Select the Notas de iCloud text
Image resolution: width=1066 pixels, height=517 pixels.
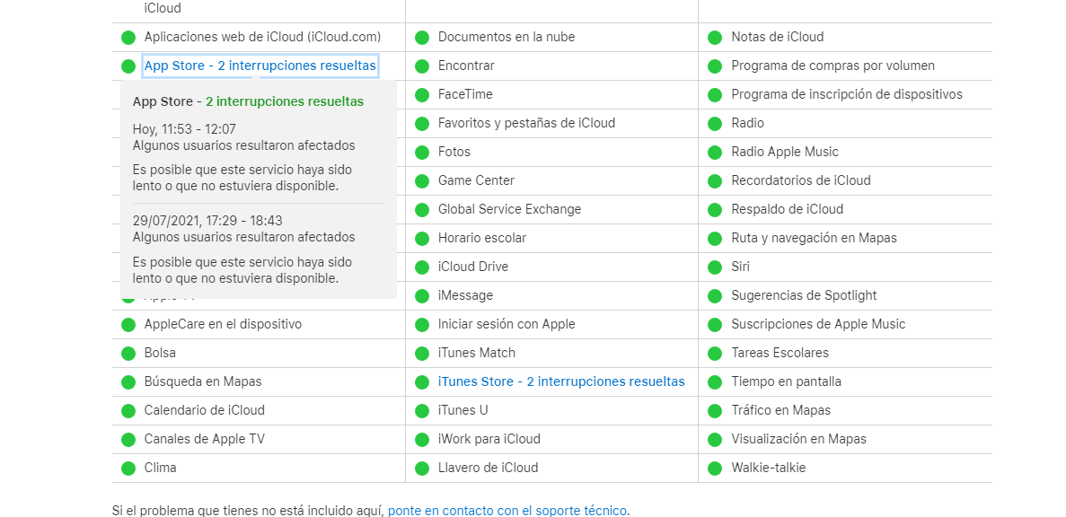click(777, 37)
